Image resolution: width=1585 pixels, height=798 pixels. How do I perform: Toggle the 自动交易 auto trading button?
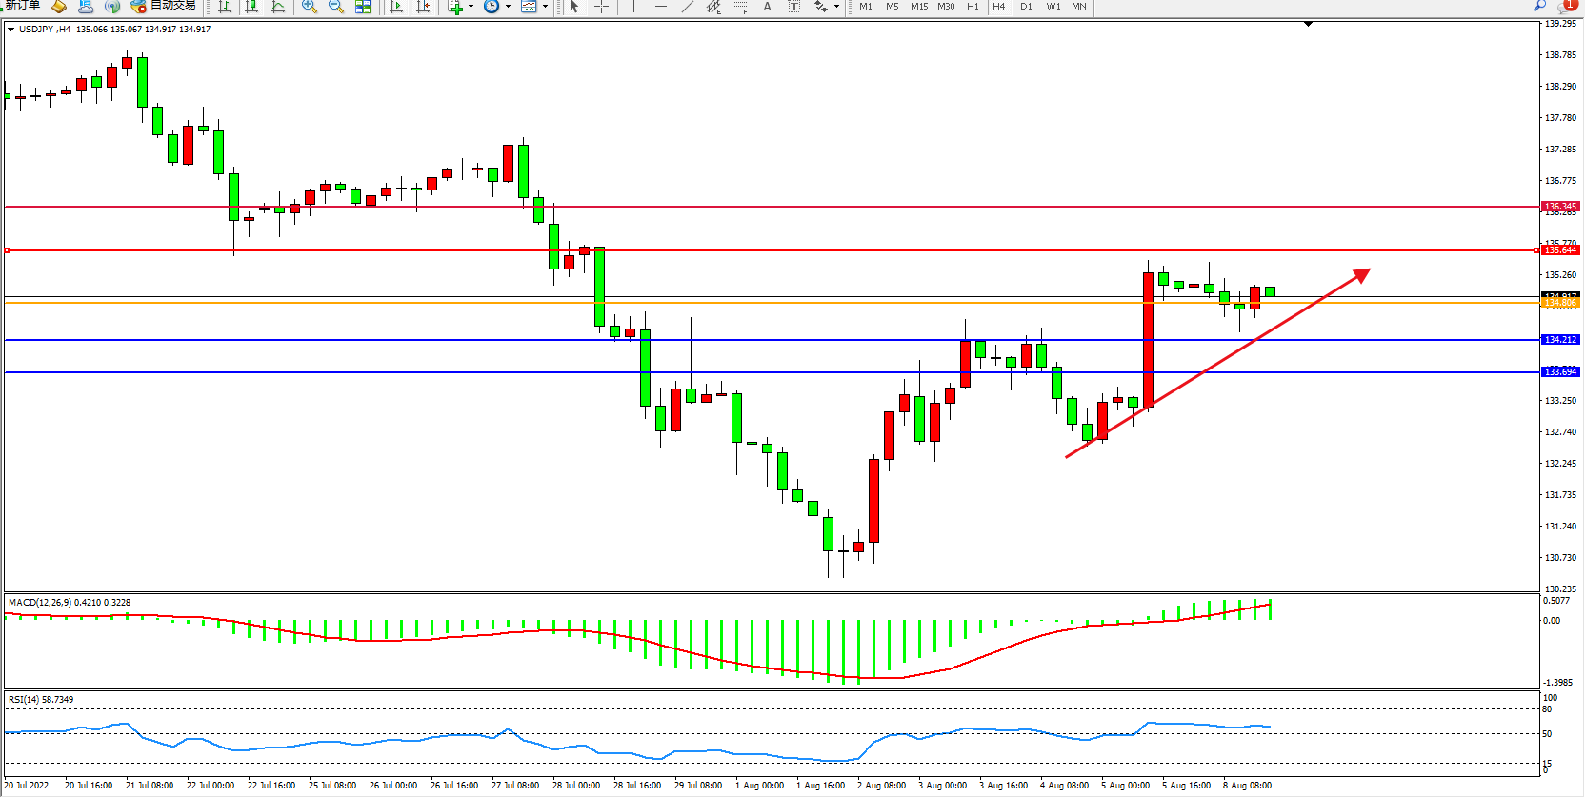point(164,6)
